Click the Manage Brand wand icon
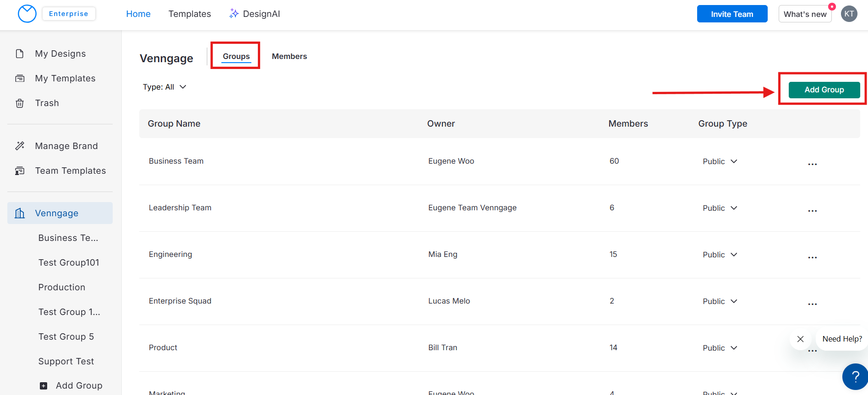The height and width of the screenshot is (395, 868). click(20, 146)
